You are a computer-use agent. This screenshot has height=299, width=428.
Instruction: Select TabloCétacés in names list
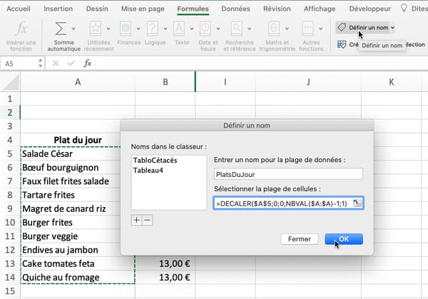click(x=155, y=161)
